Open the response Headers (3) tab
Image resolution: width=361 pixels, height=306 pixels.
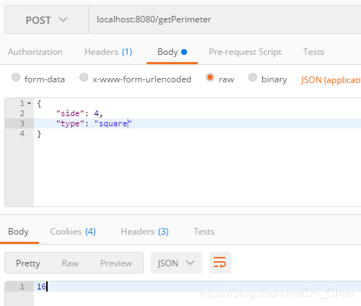click(x=144, y=232)
